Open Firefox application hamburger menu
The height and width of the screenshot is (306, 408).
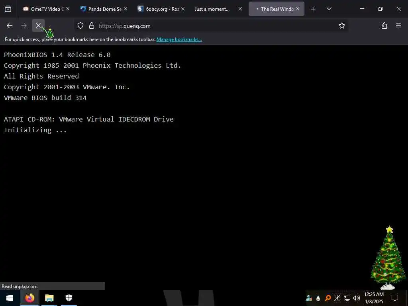pyautogui.click(x=398, y=25)
